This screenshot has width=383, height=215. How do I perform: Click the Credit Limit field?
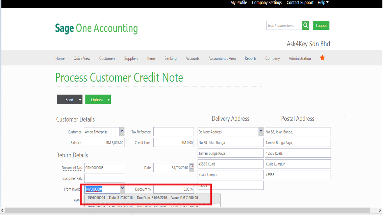pyautogui.click(x=174, y=142)
